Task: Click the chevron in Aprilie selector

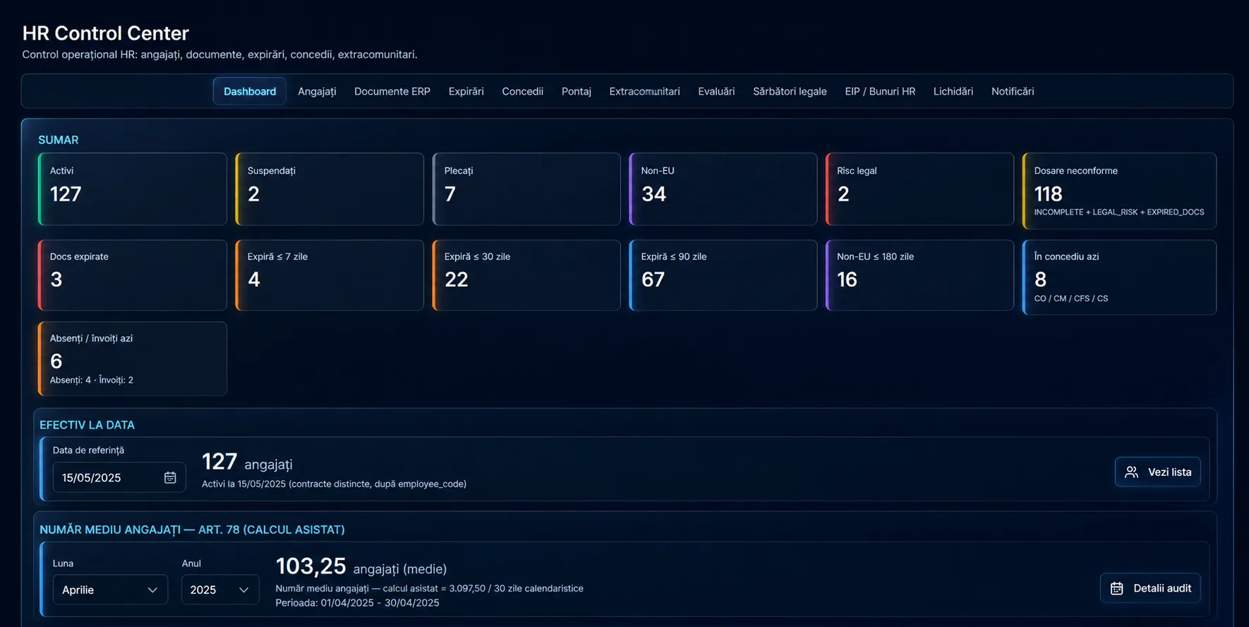Action: [x=152, y=590]
